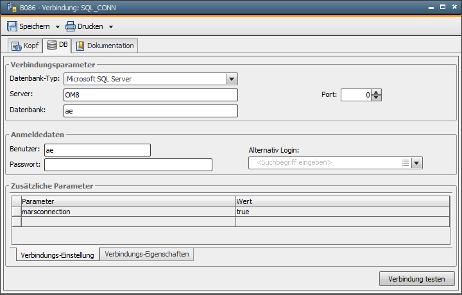Click the Drucken printer icon
The width and height of the screenshot is (462, 295).
pos(71,27)
